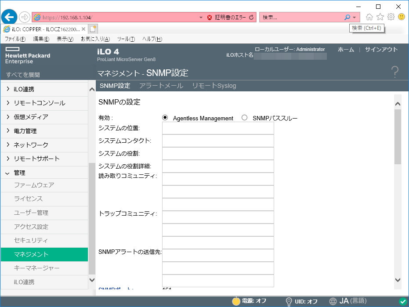Open a new browser tab
This screenshot has width=409, height=307.
click(x=93, y=29)
